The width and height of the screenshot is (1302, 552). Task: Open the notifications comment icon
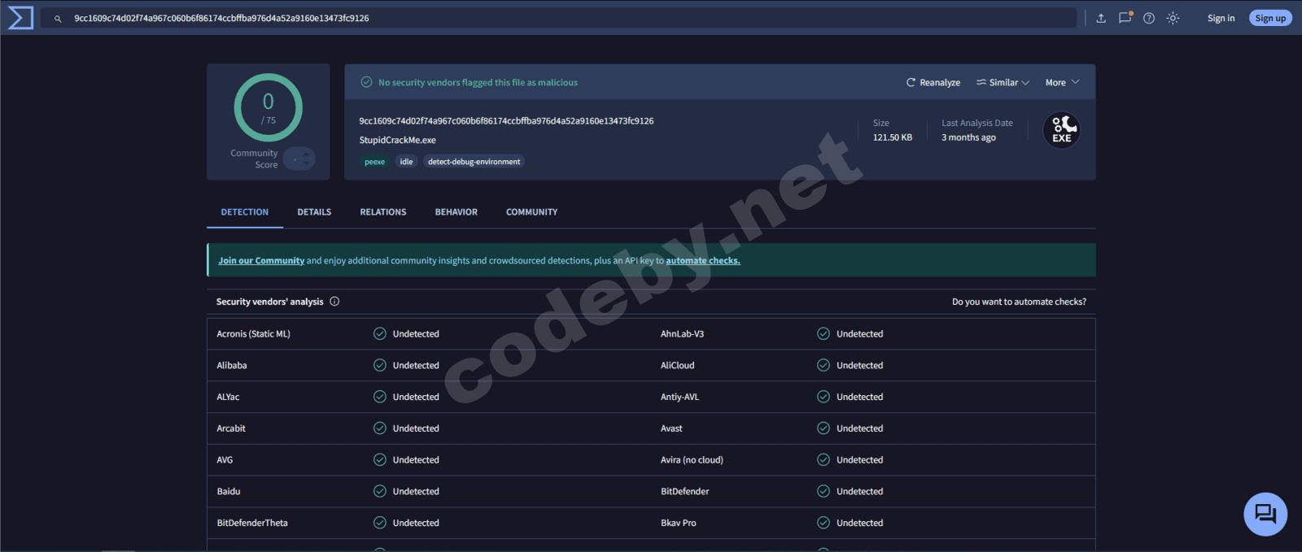pyautogui.click(x=1125, y=17)
